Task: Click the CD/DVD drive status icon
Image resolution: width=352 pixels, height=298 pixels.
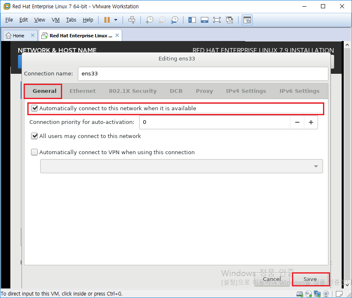Action: [309, 294]
